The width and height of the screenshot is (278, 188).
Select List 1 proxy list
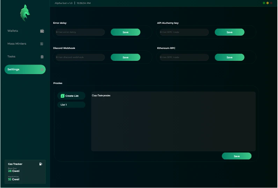[71, 104]
